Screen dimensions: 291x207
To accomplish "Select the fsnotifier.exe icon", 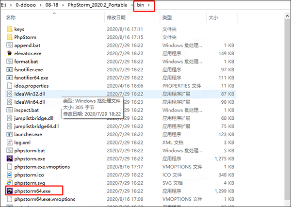I will pyautogui.click(x=10, y=69).
